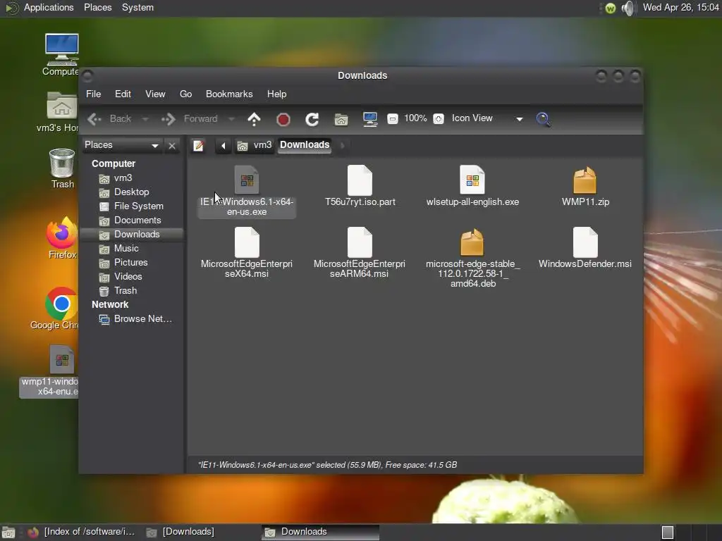Select MicrosoftEdgeEnterpriseX64.msi file
The image size is (722, 541).
pyautogui.click(x=247, y=253)
